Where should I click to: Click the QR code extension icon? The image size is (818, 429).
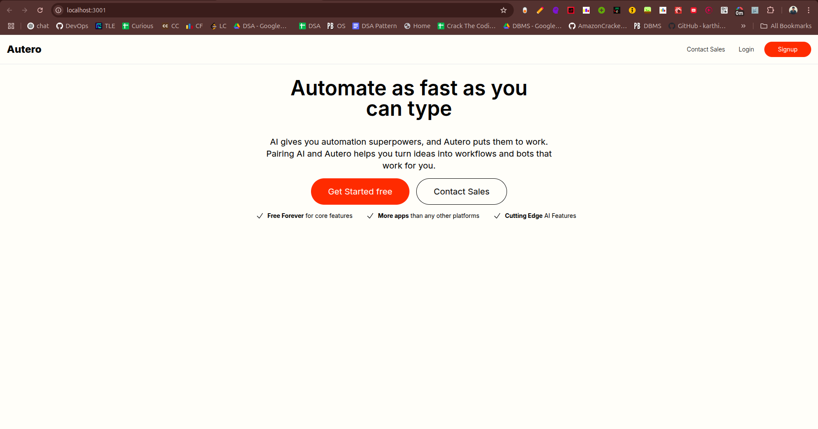(724, 10)
